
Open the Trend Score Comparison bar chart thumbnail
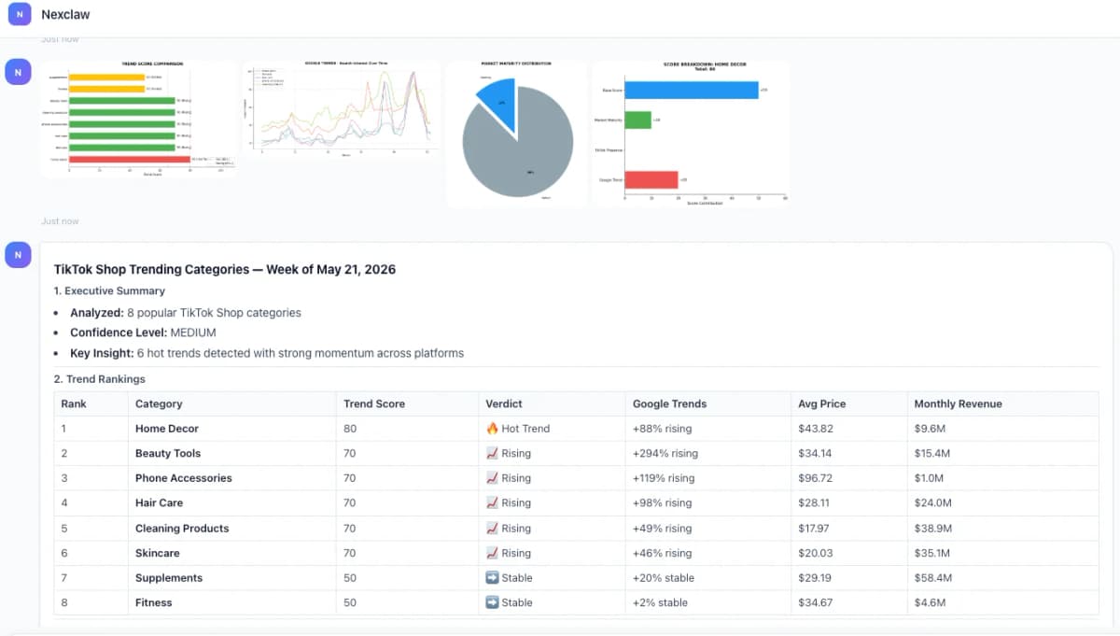[139, 119]
